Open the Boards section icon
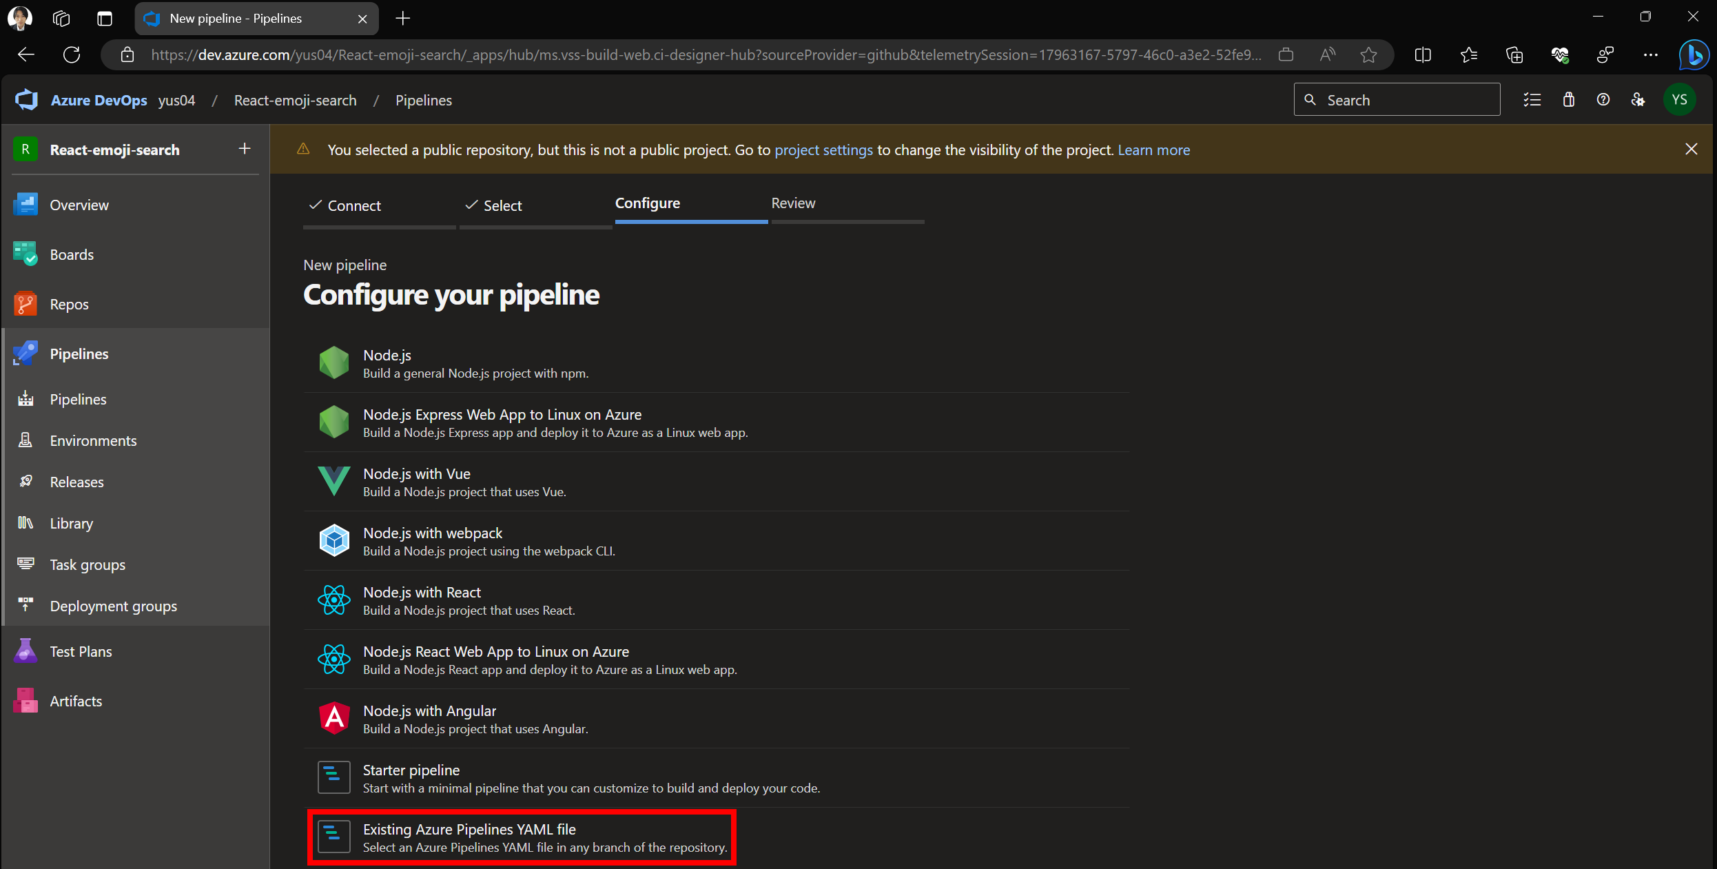Image resolution: width=1717 pixels, height=869 pixels. tap(25, 254)
